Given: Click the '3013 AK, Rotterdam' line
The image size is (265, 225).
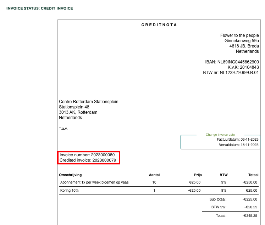Looking at the screenshot, I should (x=78, y=112).
